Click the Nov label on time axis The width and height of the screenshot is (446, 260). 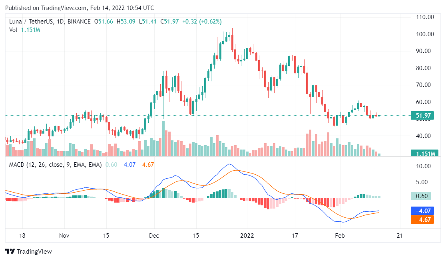click(x=64, y=236)
